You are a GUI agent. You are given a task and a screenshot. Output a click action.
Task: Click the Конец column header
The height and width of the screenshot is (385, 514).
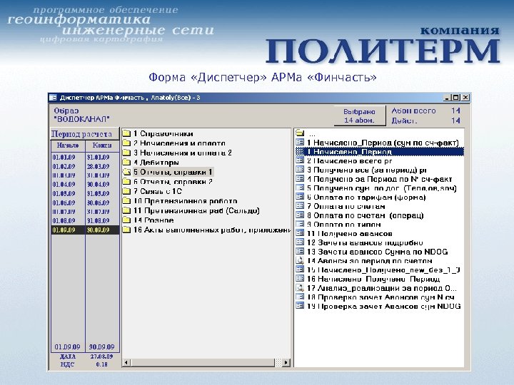pos(102,145)
